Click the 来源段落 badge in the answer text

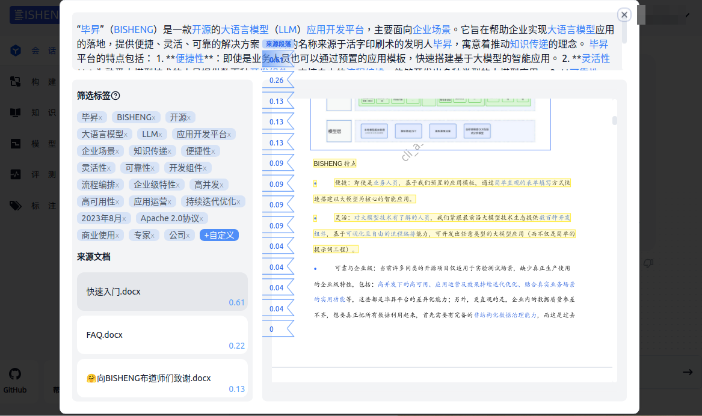[x=279, y=44]
